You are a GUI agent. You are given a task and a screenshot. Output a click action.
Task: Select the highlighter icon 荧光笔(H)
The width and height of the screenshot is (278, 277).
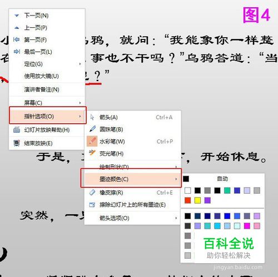click(x=92, y=153)
